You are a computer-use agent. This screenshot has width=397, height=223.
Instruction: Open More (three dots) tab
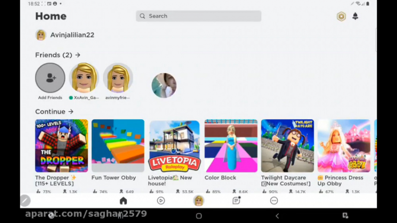point(274,201)
